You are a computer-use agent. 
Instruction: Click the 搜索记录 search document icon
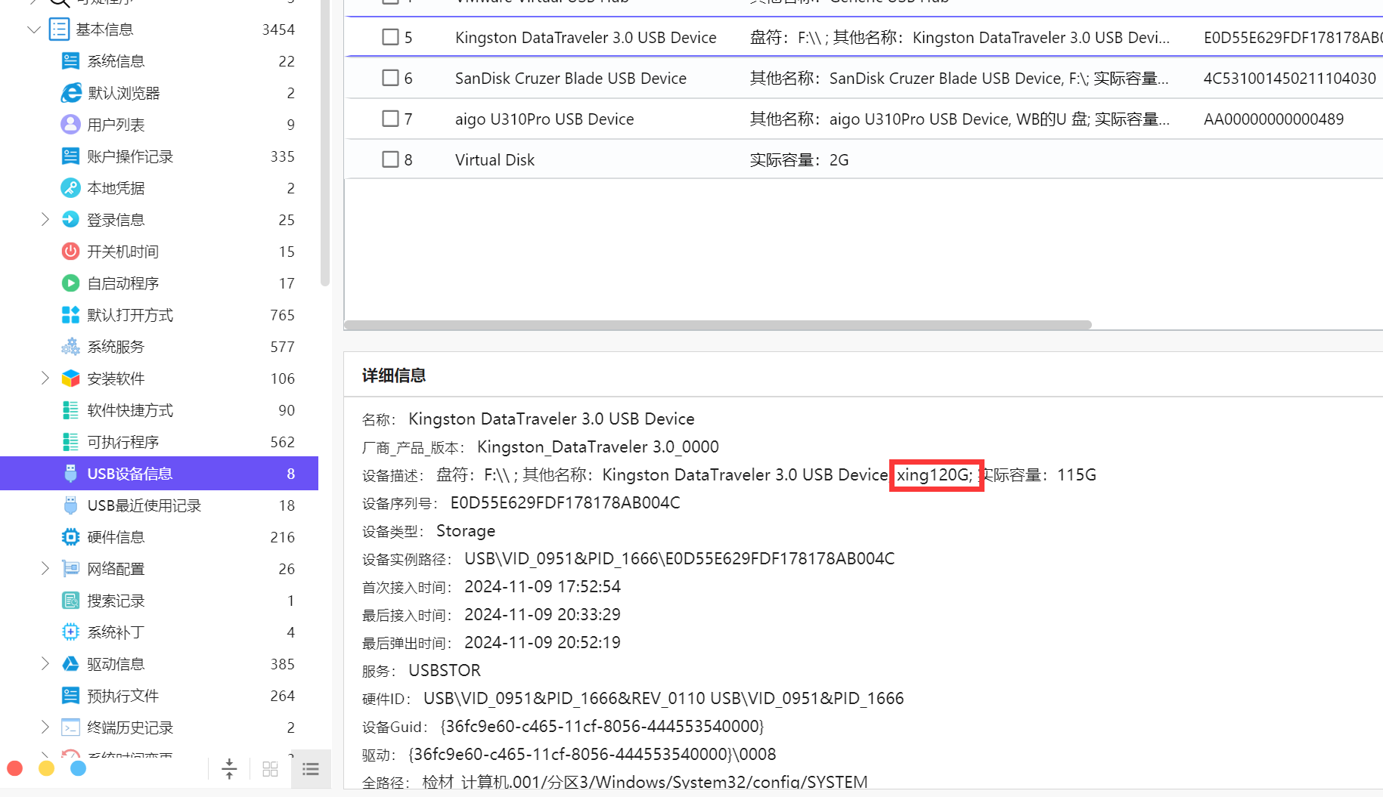click(x=70, y=601)
